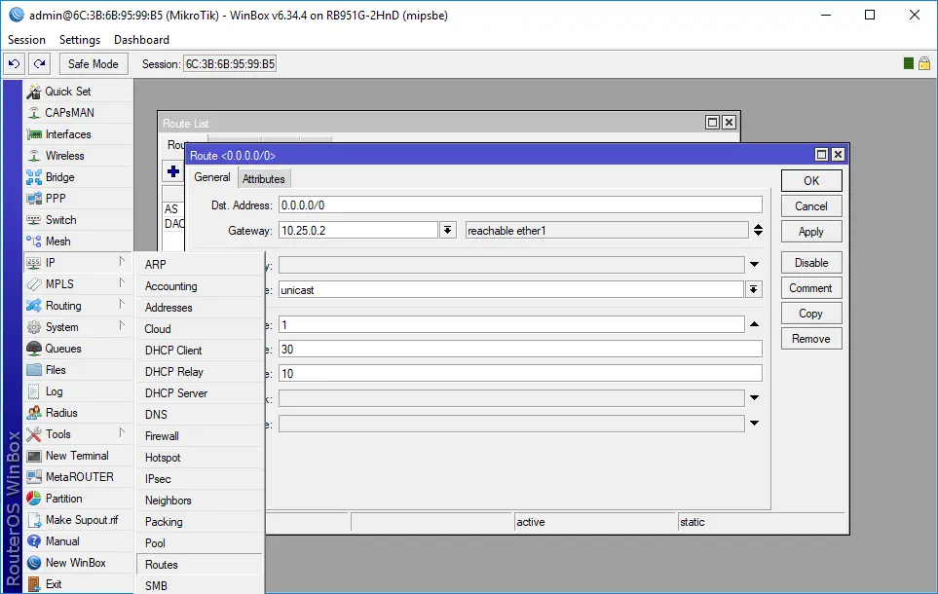Viewport: 938px width, 594px height.
Task: Click the Exit door icon
Action: click(x=34, y=584)
